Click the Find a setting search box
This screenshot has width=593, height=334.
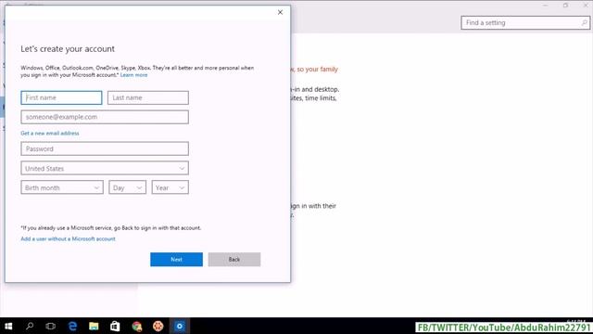525,22
